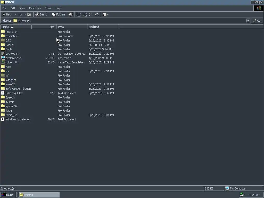This screenshot has width=264, height=198.
Task: Select the Debug folder icon
Action: coord(3,45)
